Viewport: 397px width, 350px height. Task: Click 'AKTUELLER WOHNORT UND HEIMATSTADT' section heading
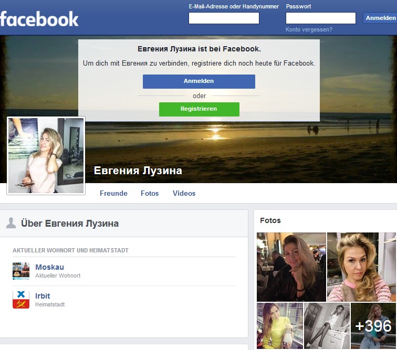71,250
